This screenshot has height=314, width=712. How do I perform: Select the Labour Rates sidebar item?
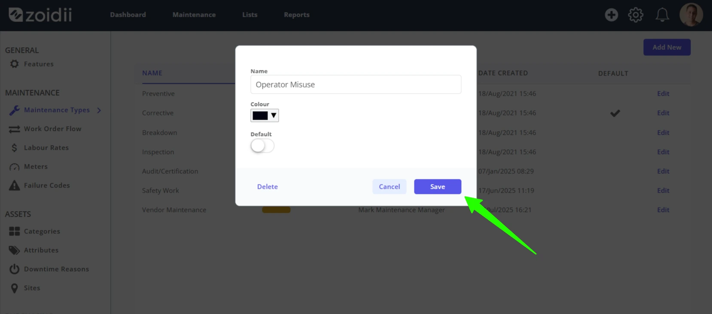46,148
